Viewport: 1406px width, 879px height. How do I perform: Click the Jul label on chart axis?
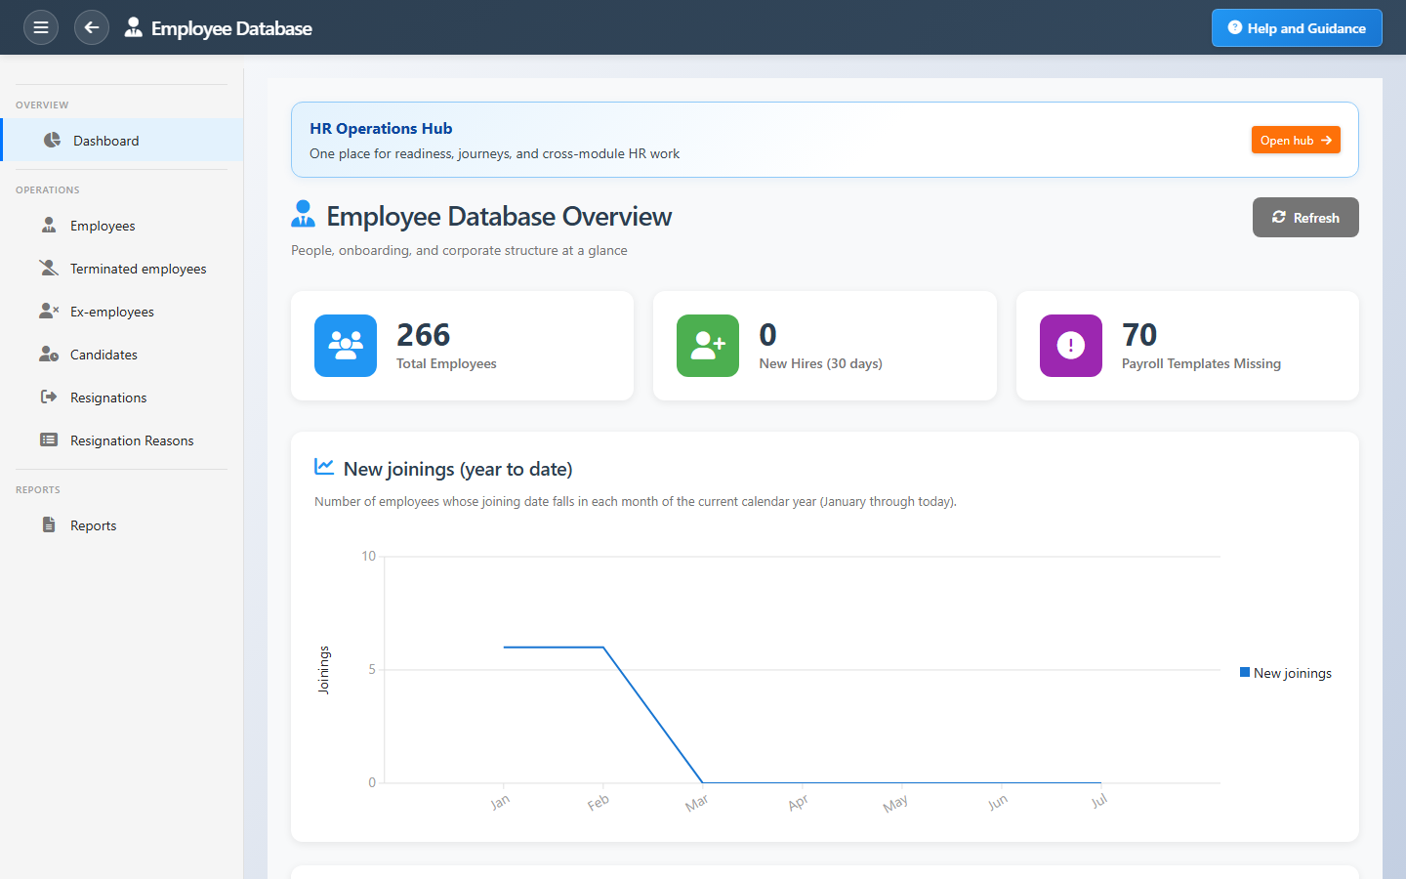(x=1099, y=801)
